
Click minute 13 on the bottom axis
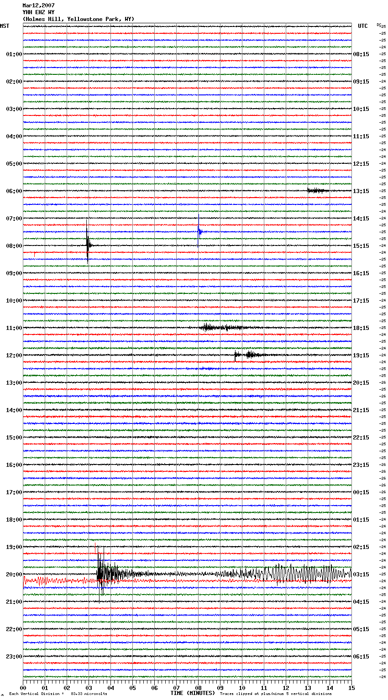point(308,688)
